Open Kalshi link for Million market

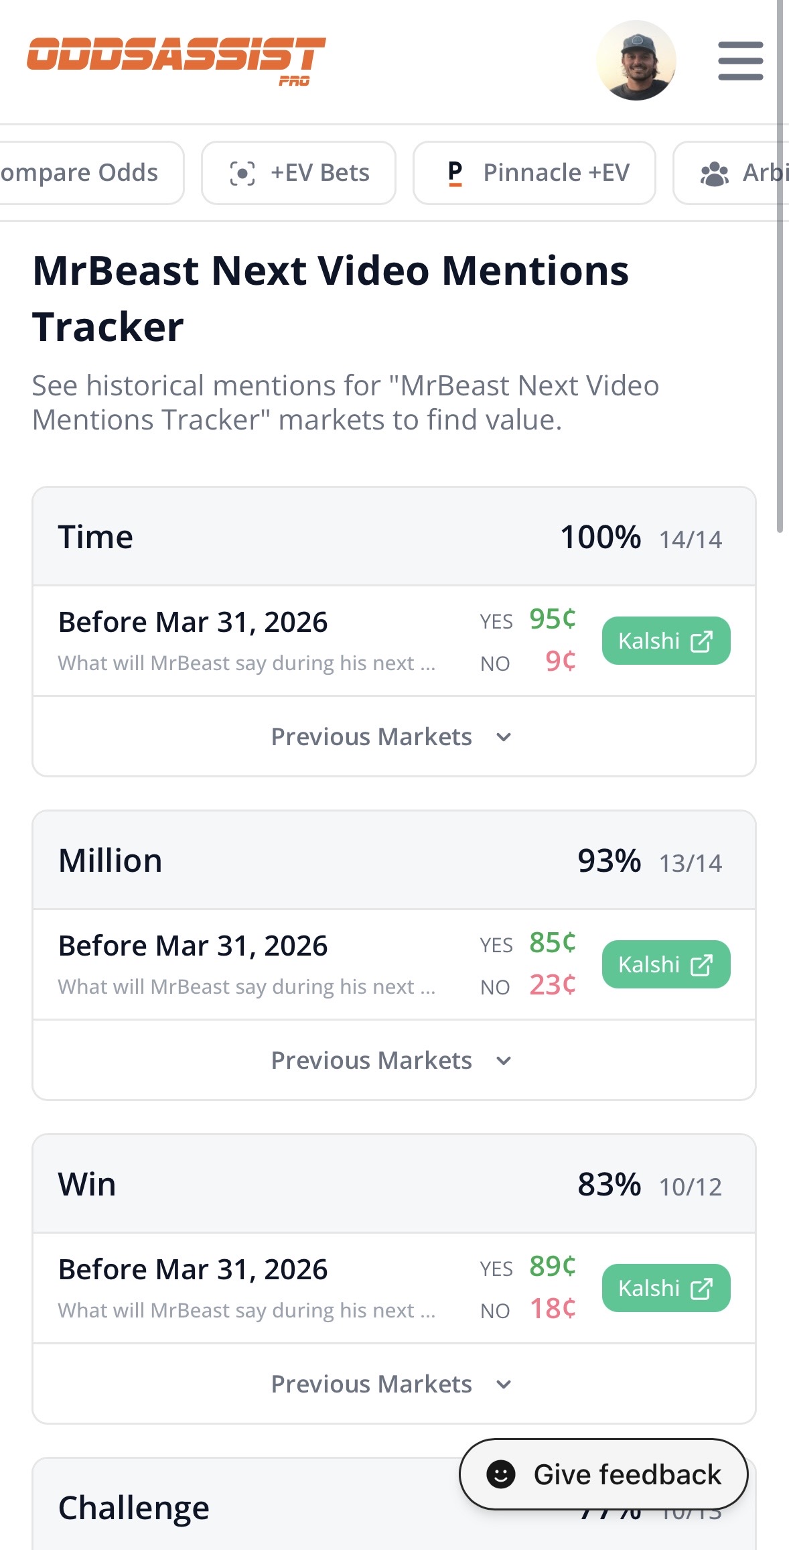coord(666,964)
